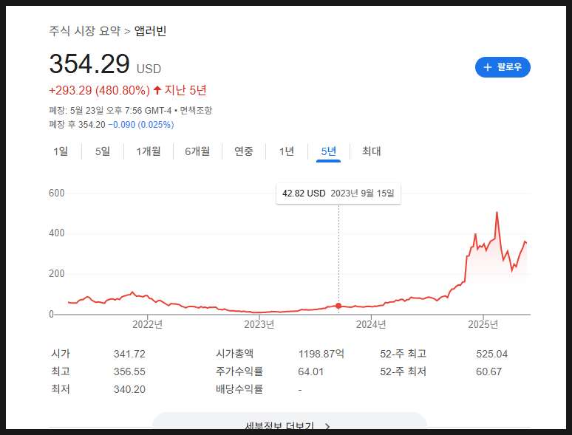Click the after-hours 354.20 price text
Image resolution: width=572 pixels, height=435 pixels.
(x=92, y=125)
